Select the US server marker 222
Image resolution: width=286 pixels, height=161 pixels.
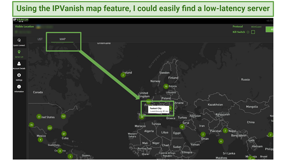click(50, 128)
